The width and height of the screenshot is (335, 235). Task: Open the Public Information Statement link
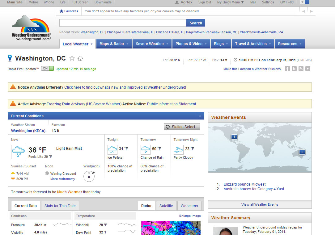pyautogui.click(x=172, y=104)
